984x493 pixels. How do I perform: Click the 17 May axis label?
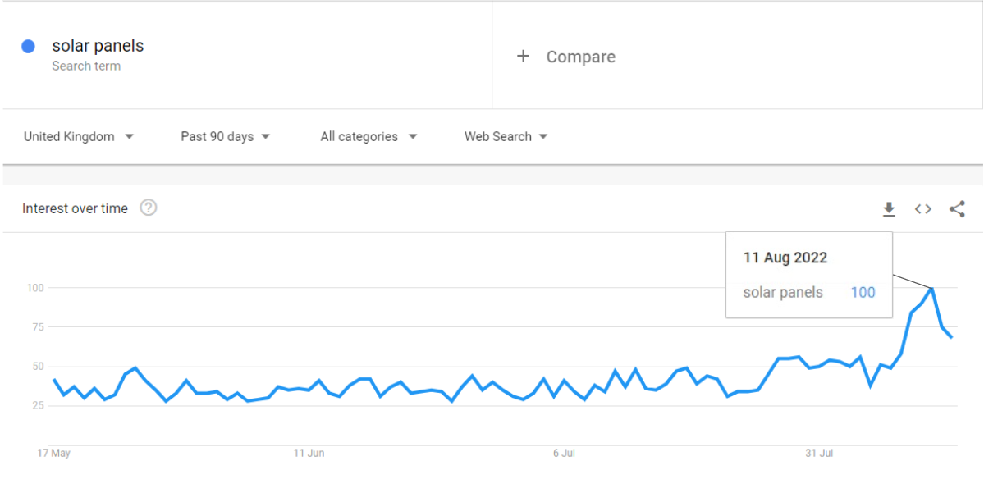point(53,454)
